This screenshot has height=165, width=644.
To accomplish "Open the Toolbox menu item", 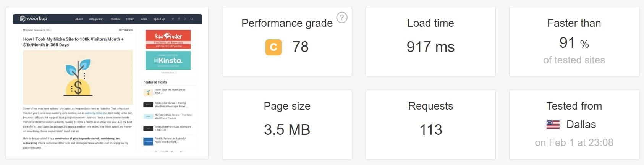I will [x=115, y=19].
